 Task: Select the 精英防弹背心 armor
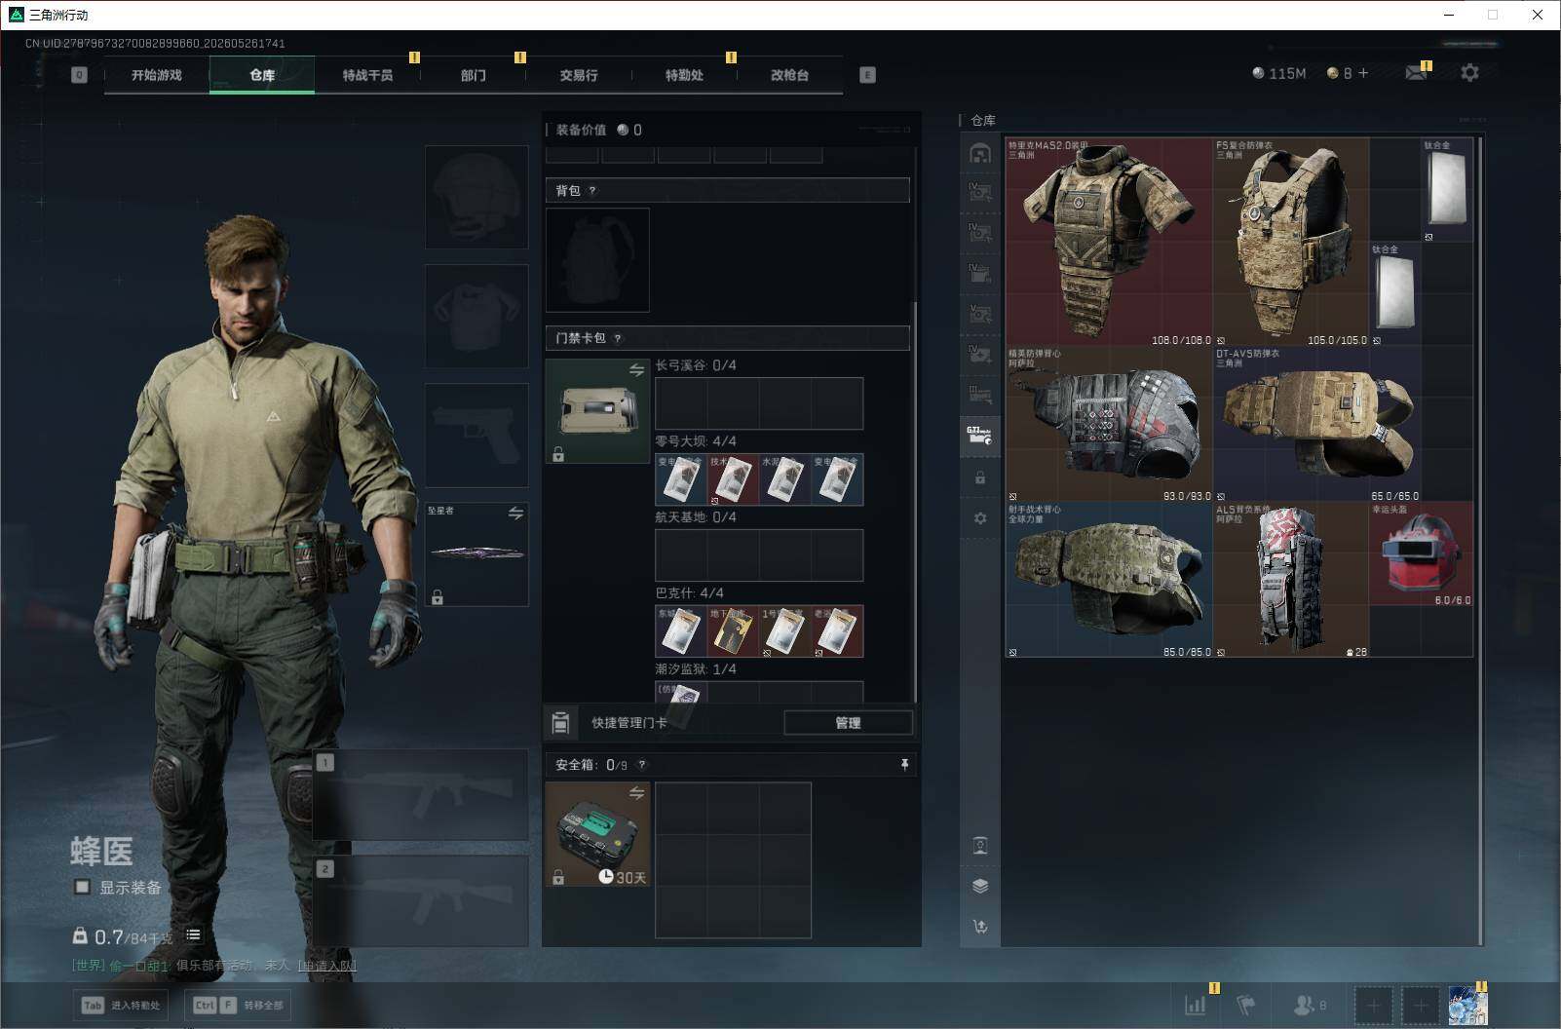point(1109,424)
